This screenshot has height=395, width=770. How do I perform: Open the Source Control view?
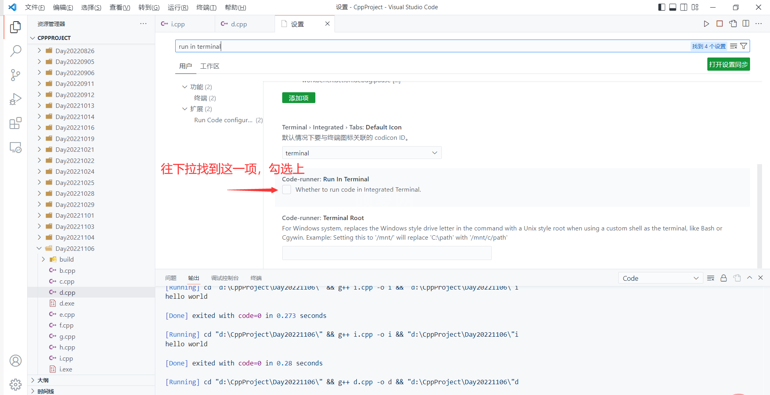15,75
